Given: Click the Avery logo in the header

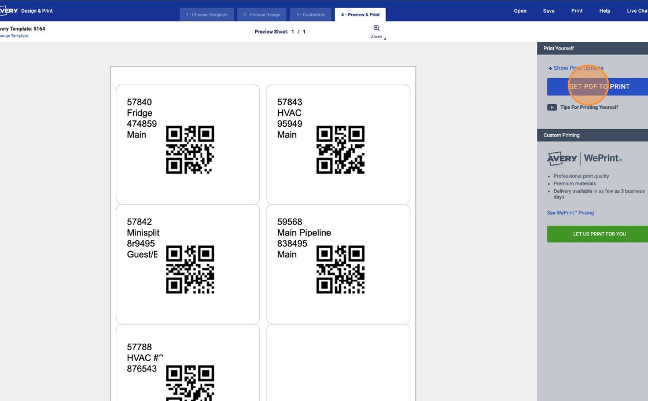Looking at the screenshot, I should [9, 11].
